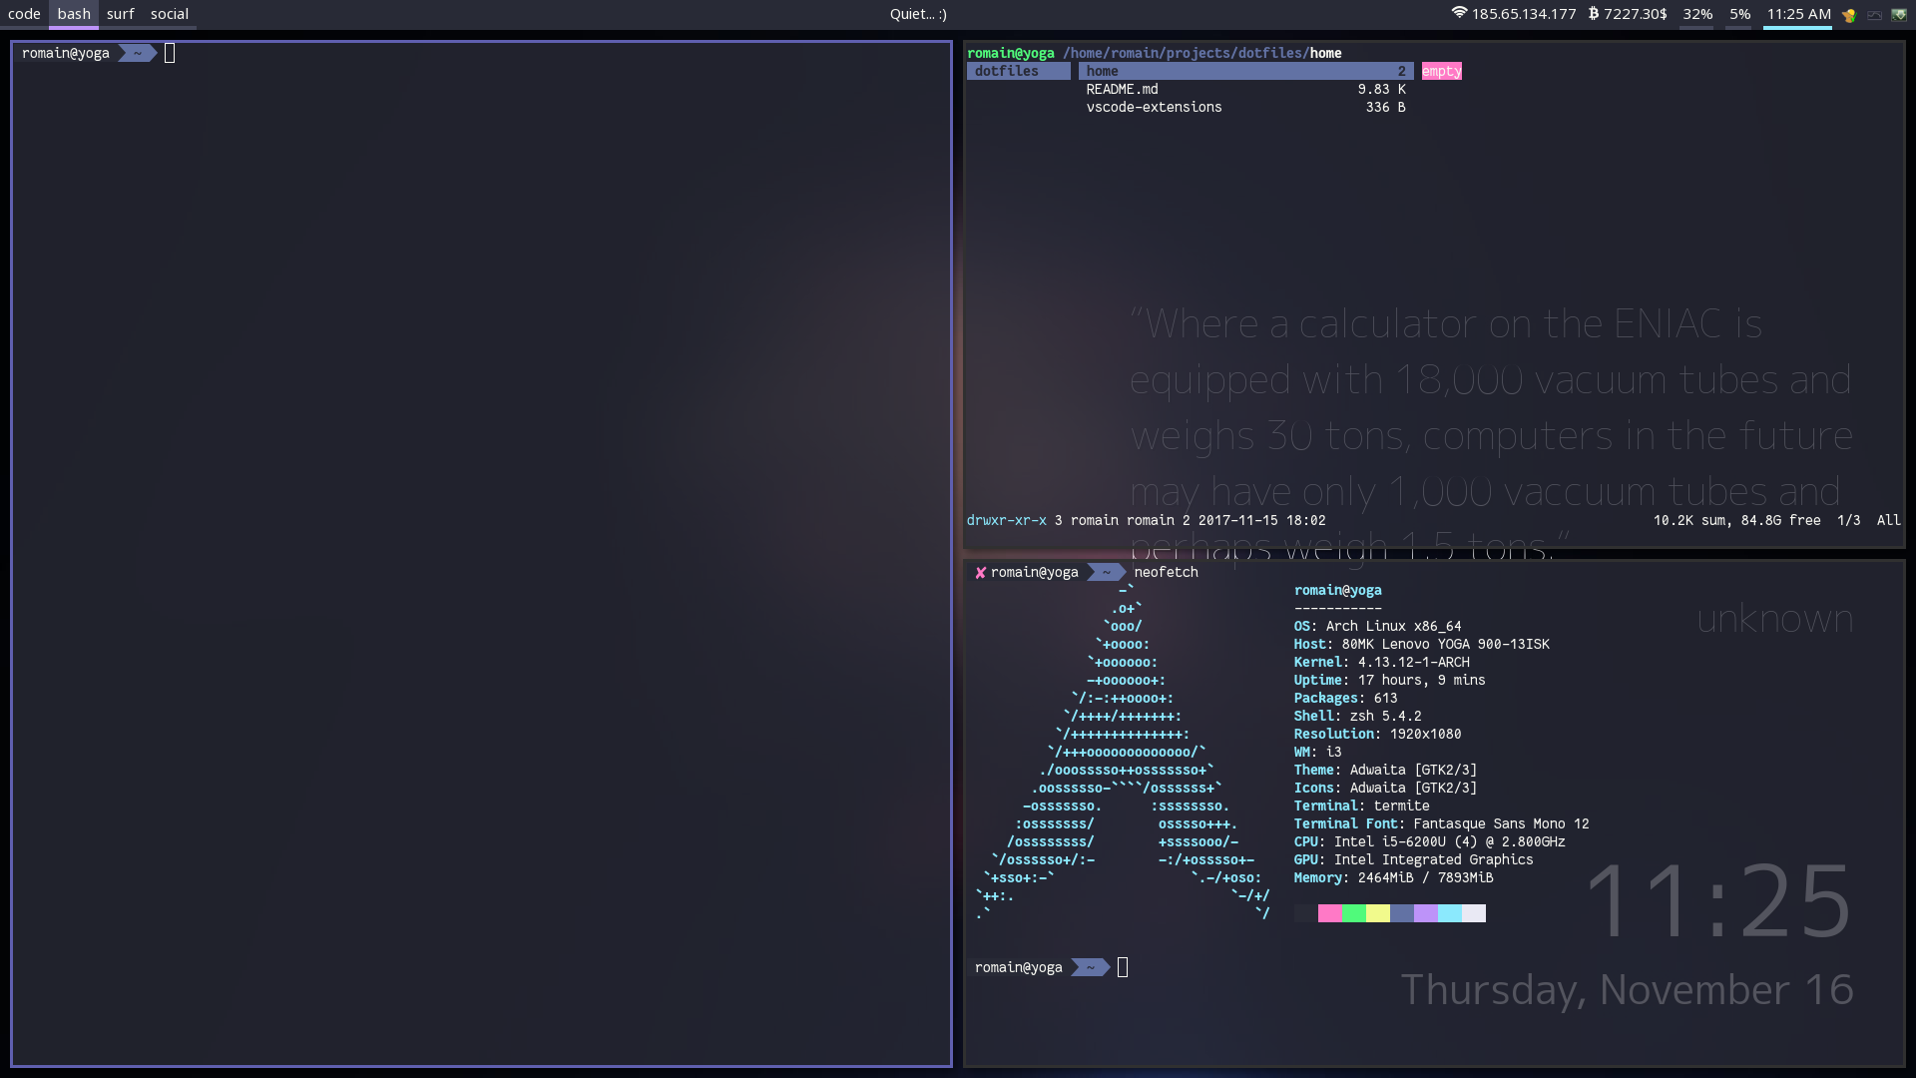Click the WiFi icon in the status bar
The image size is (1916, 1078).
click(1459, 13)
